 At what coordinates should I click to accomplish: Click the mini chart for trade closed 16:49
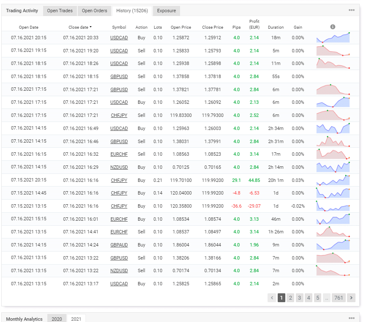click(x=333, y=128)
